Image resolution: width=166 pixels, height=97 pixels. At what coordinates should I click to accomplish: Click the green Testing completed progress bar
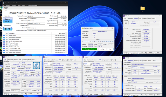[x=89, y=49]
